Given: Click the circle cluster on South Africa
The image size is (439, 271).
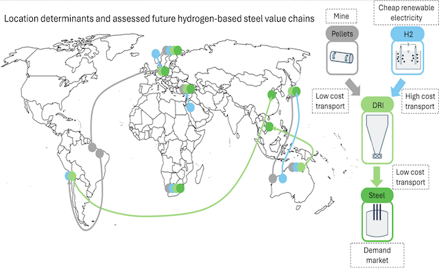Looking at the screenshot, I should point(174,188).
